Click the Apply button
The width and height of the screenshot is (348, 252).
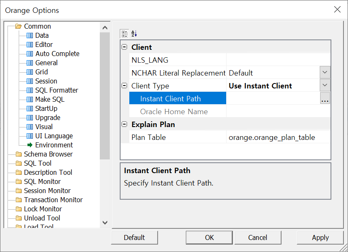pos(320,237)
